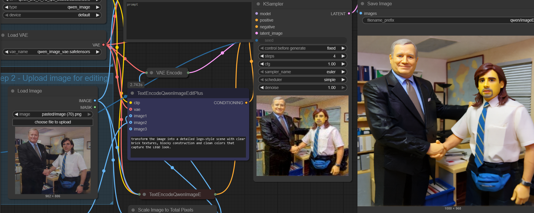Click the Load VAE output socket
The width and height of the screenshot is (534, 213).
pos(103,45)
